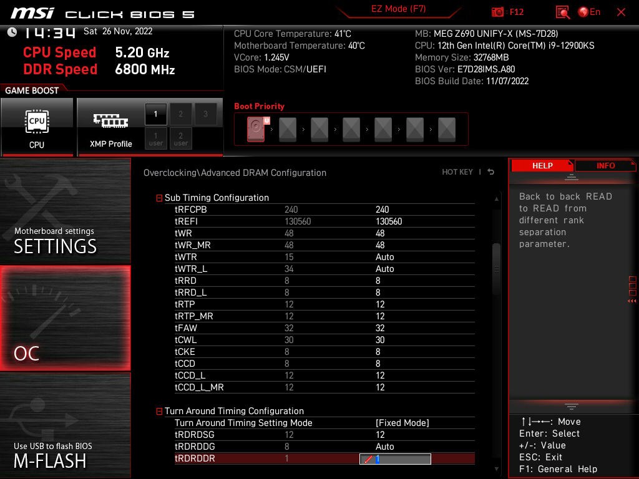Open the M-FLASH BIOS flash section
This screenshot has width=639, height=479.
tap(65, 425)
